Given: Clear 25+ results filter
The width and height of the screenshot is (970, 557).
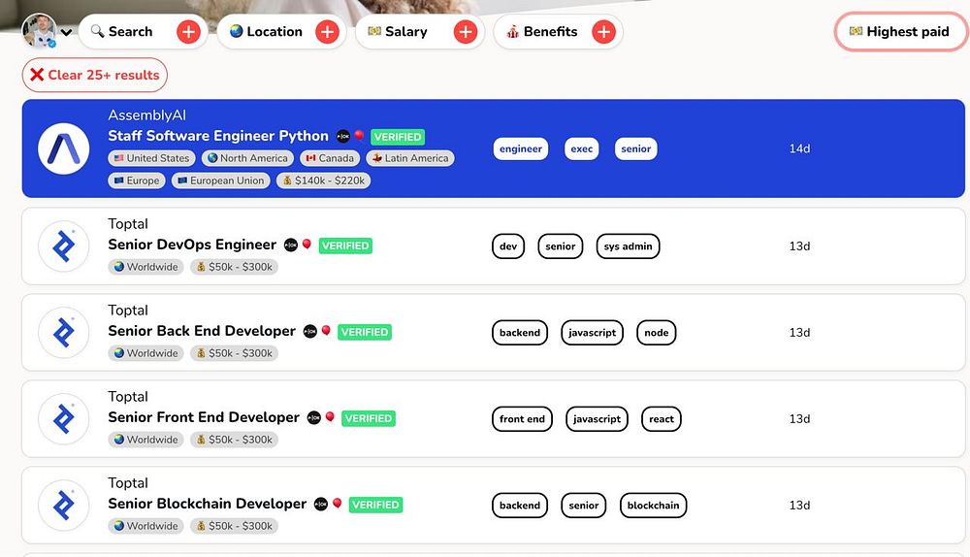Looking at the screenshot, I should click(x=95, y=75).
